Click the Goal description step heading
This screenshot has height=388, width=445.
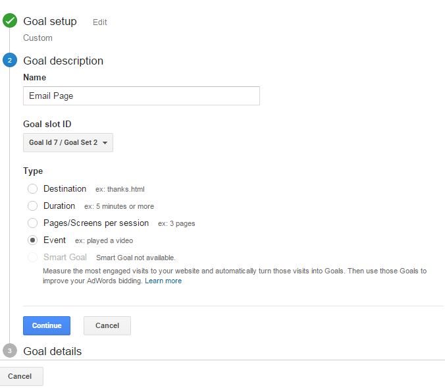[x=63, y=61]
